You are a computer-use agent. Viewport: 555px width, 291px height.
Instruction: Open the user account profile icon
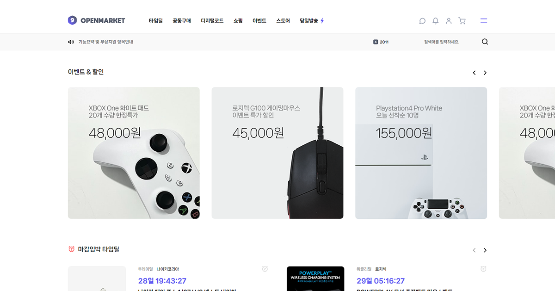[x=449, y=21]
